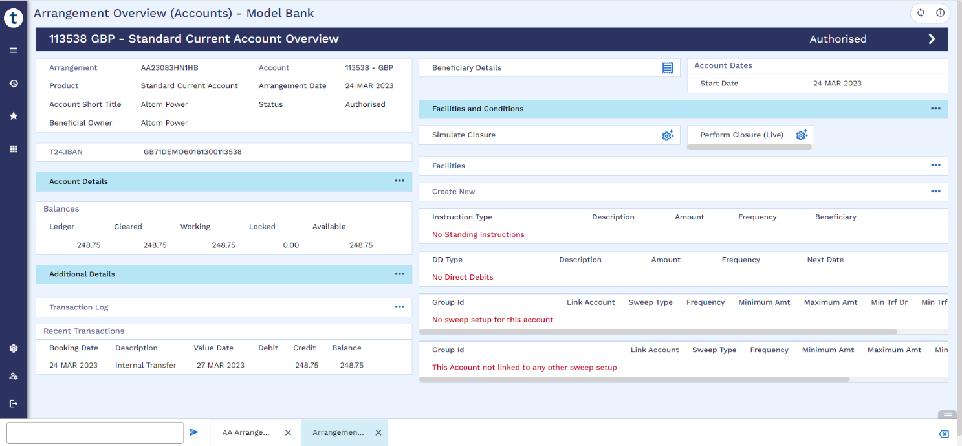Open settings gear in left sidebar
Image resolution: width=962 pixels, height=446 pixels.
click(x=14, y=348)
